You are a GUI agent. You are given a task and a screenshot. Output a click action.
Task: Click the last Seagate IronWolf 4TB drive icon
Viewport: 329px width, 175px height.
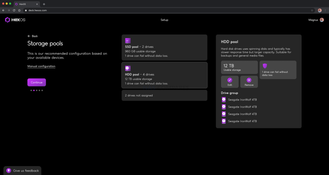[x=224, y=121]
